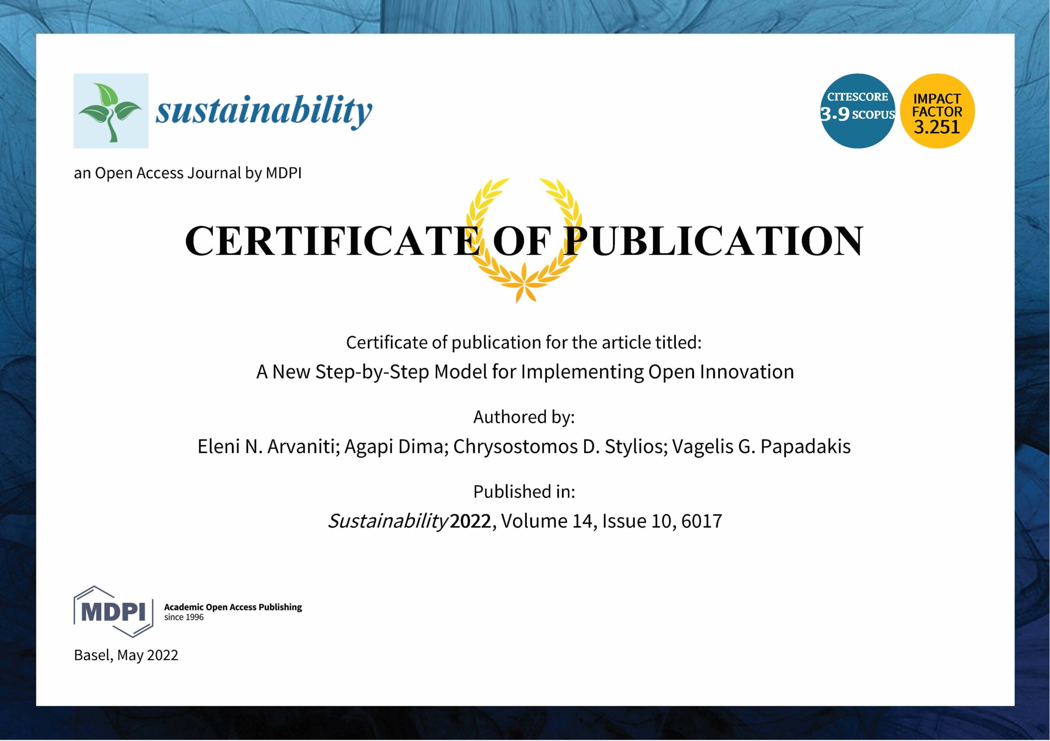Click the yellow Impact Factor 3.251 badge
The height and width of the screenshot is (741, 1050).
click(938, 111)
